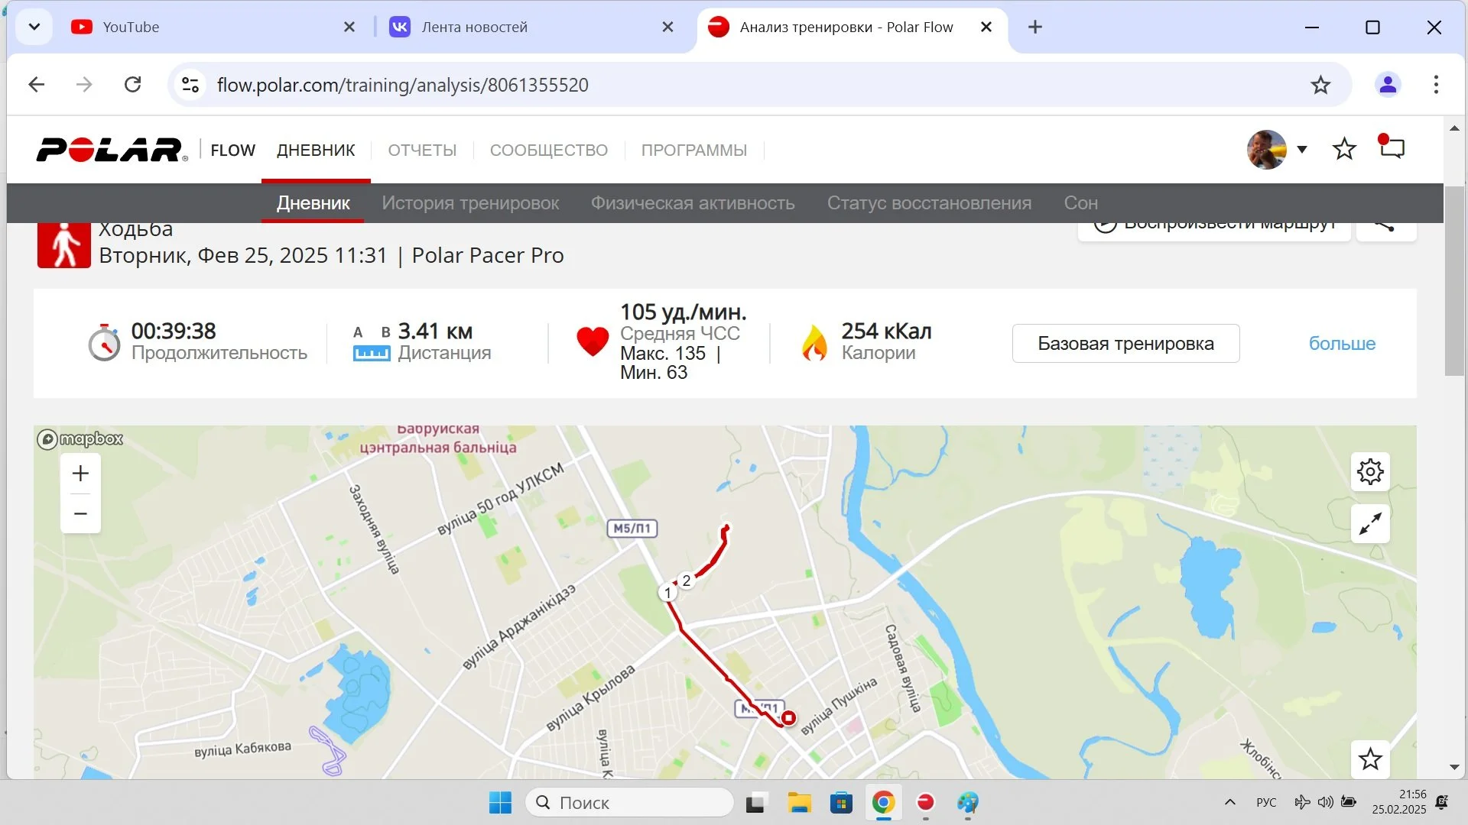Switch to ОТЧЕТЫ menu item

point(422,150)
